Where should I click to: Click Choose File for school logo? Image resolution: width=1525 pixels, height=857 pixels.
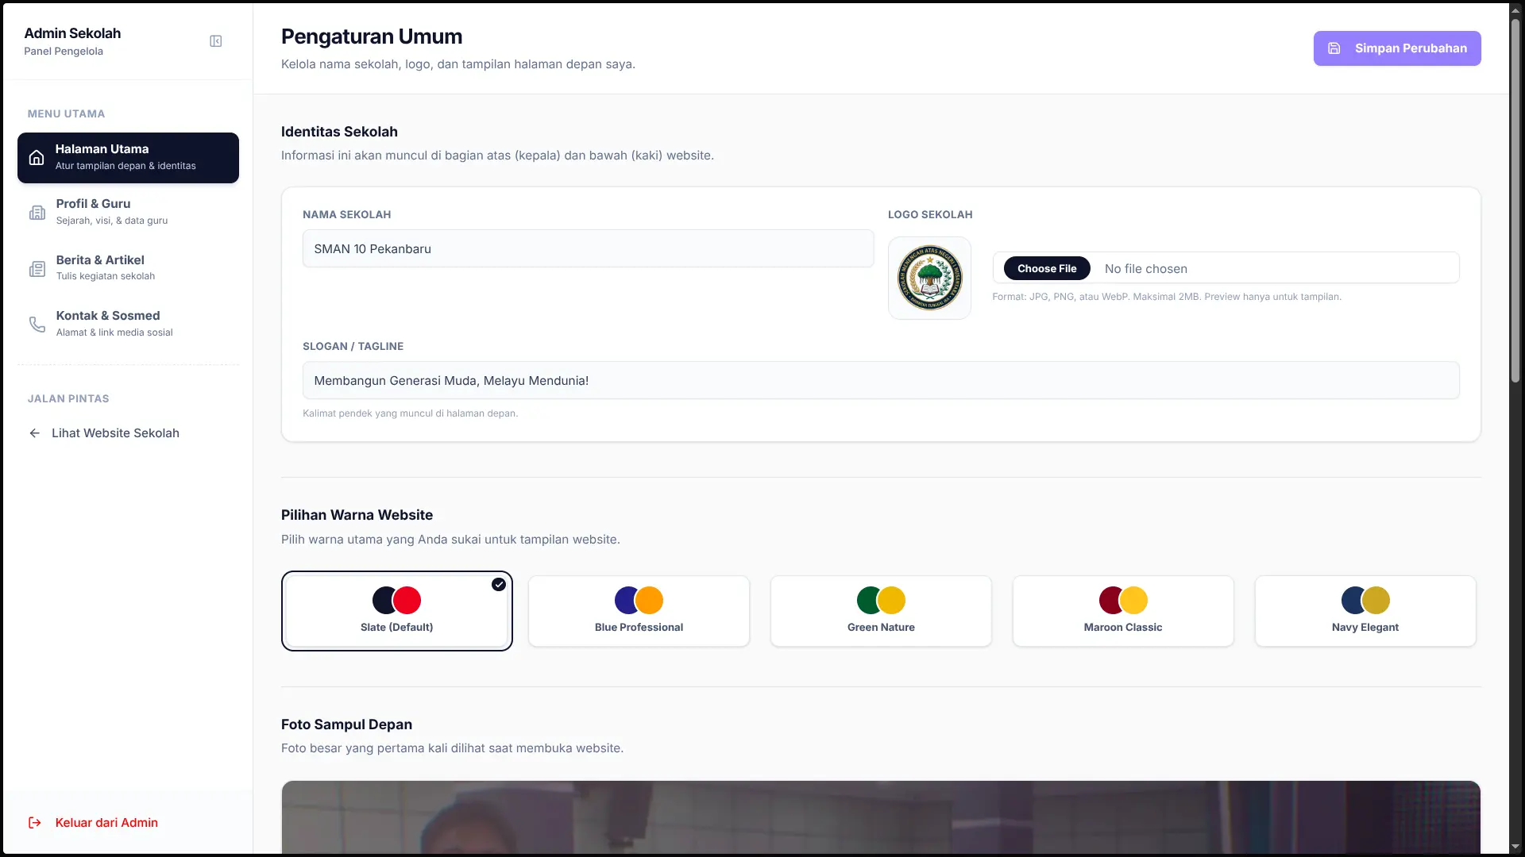(x=1047, y=268)
